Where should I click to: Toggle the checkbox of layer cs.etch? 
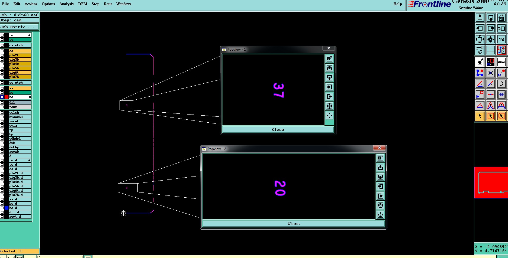pos(2,45)
